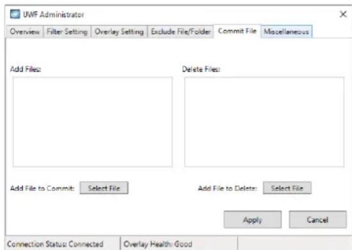Select the Commit File tab
The image size is (352, 250).
[x=237, y=31]
